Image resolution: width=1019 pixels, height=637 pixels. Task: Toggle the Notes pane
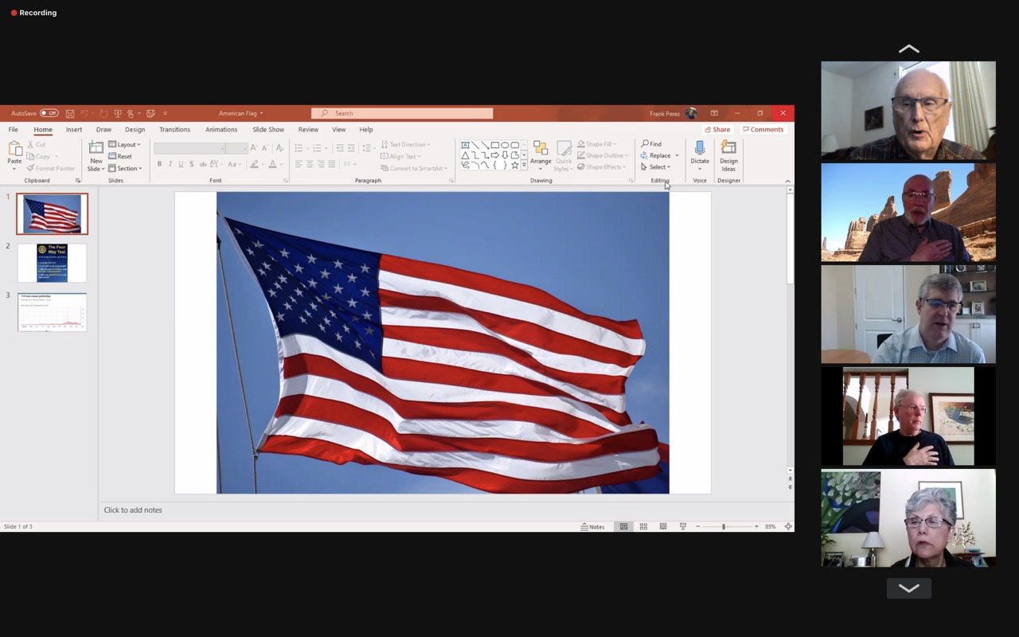[592, 526]
